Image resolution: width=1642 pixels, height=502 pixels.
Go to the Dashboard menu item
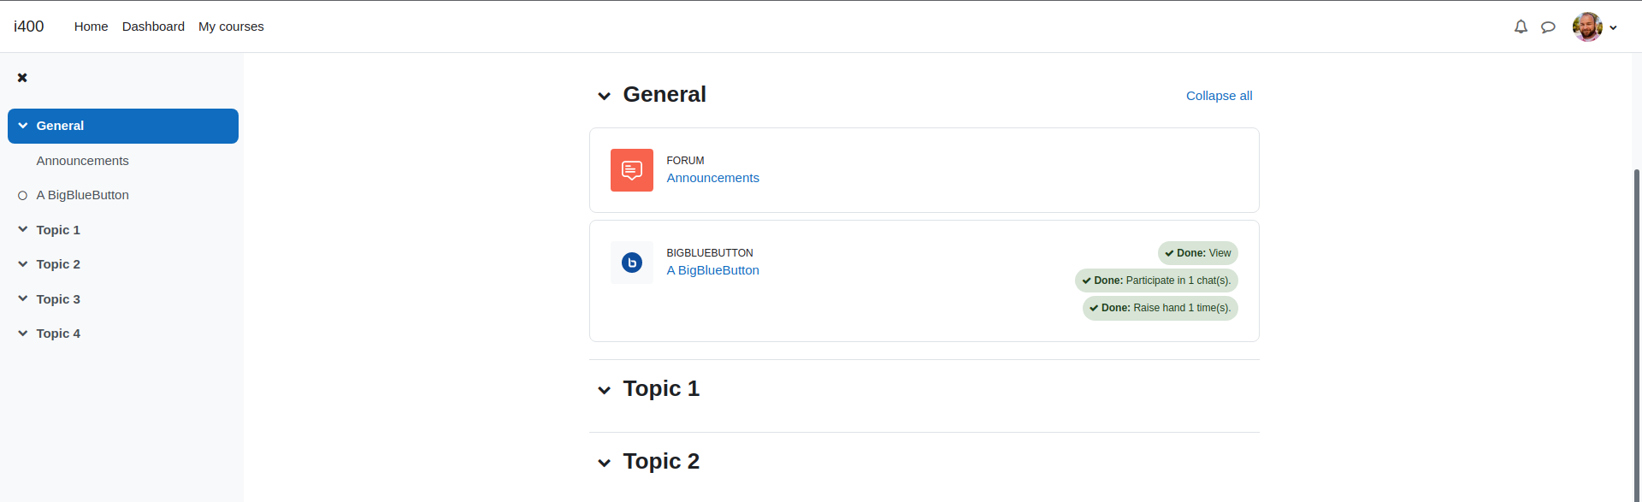point(153,27)
